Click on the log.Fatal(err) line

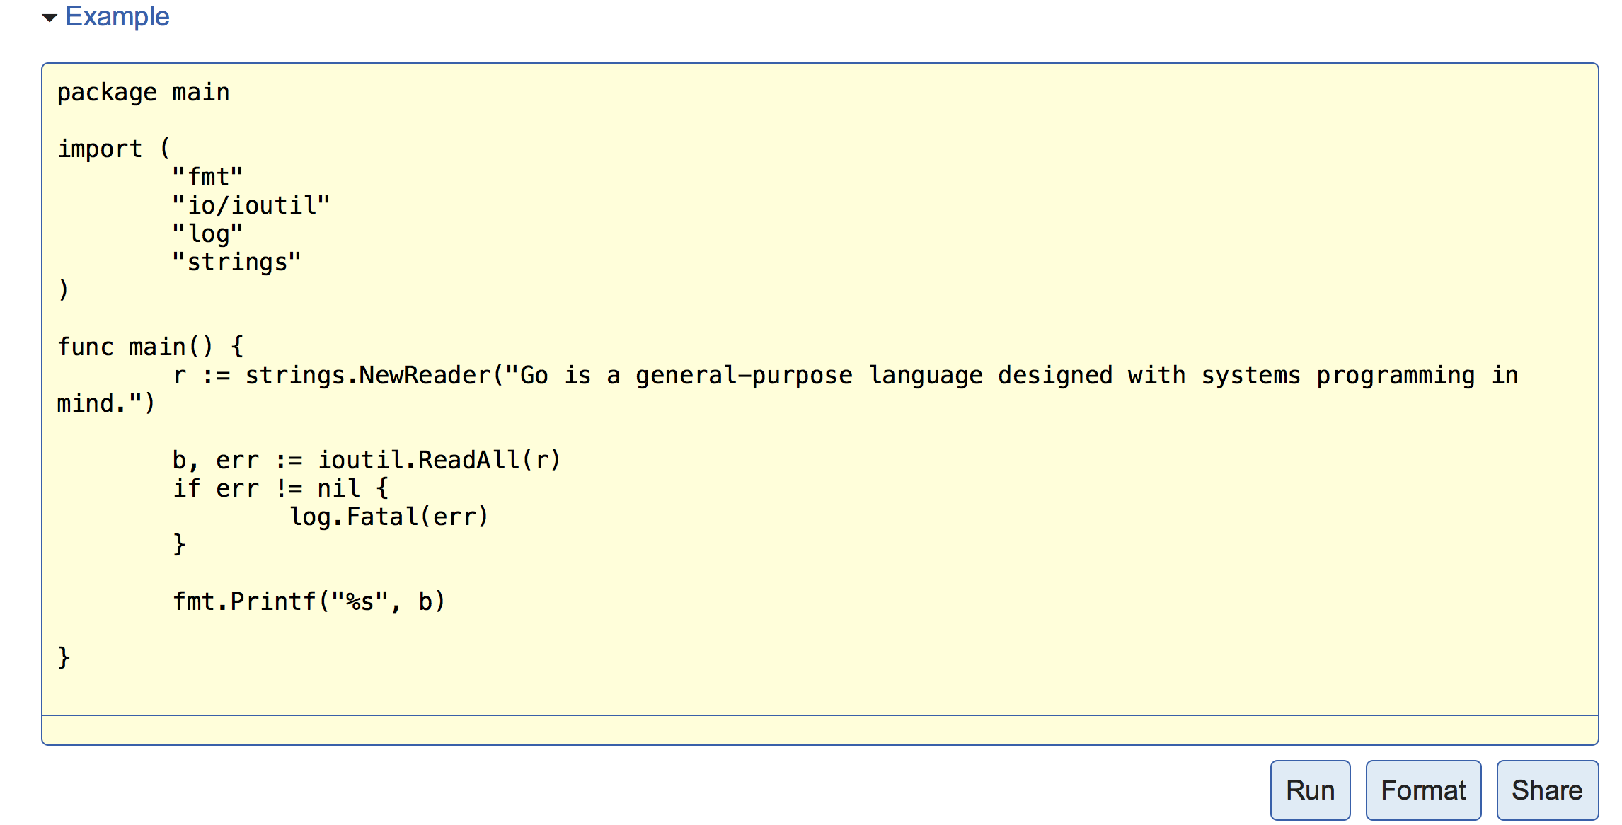389,517
